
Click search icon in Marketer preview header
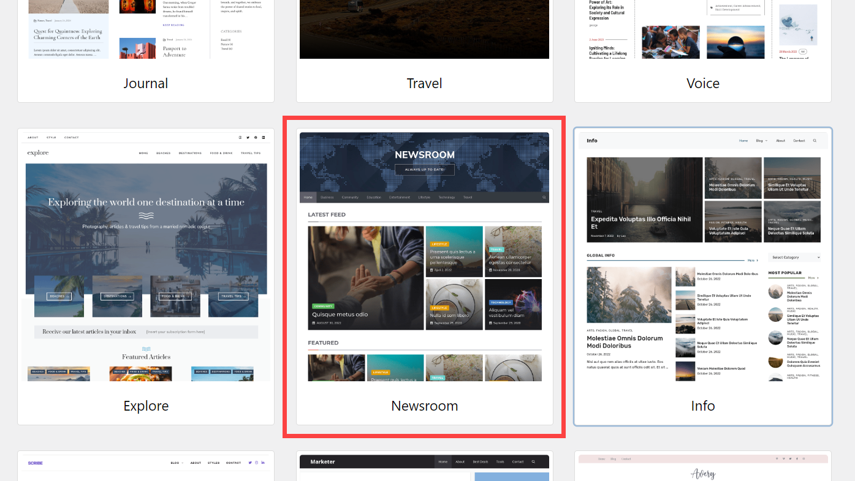pos(533,462)
